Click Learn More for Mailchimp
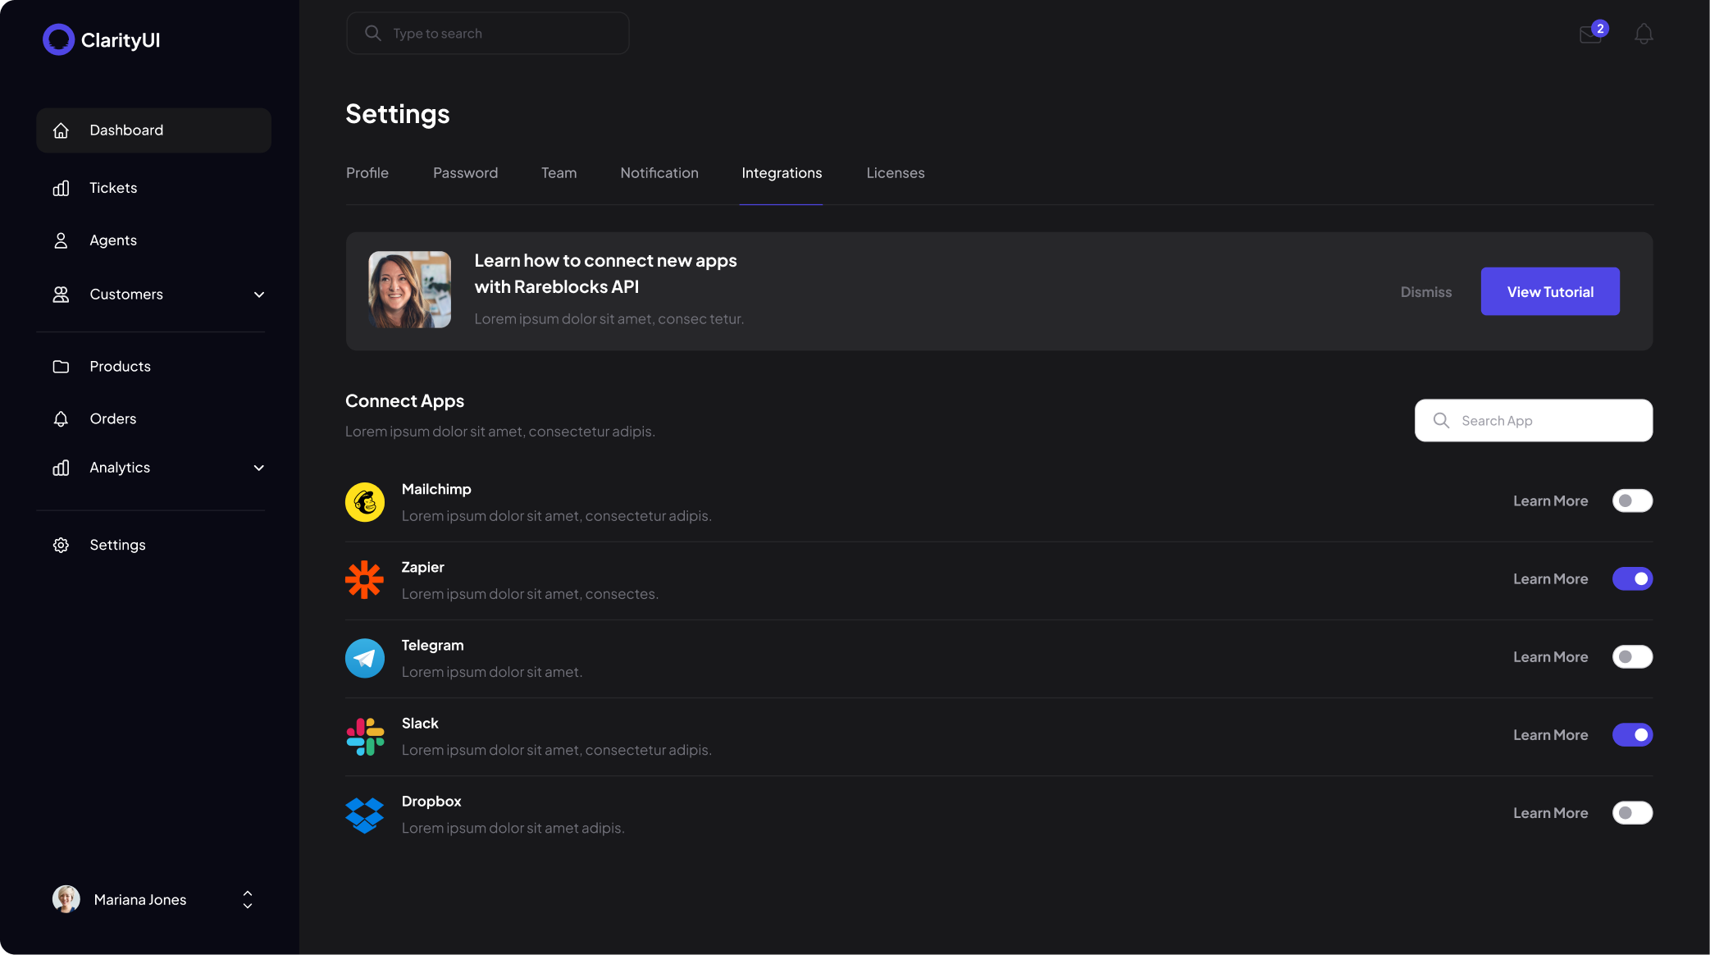1710x955 pixels. (1551, 501)
